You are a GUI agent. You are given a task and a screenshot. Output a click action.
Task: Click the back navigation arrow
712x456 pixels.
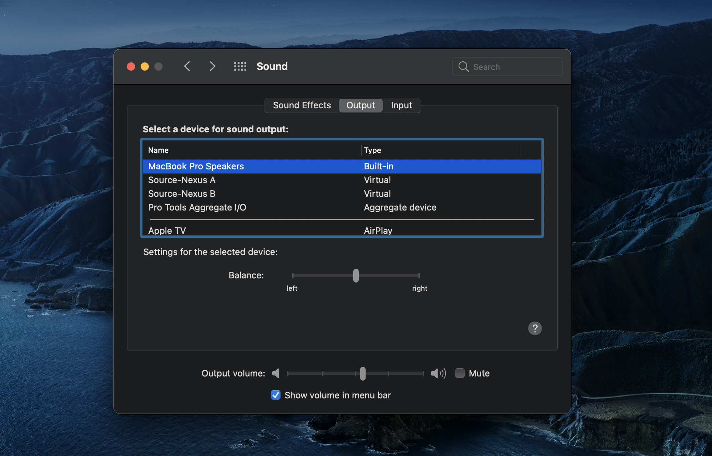(187, 66)
